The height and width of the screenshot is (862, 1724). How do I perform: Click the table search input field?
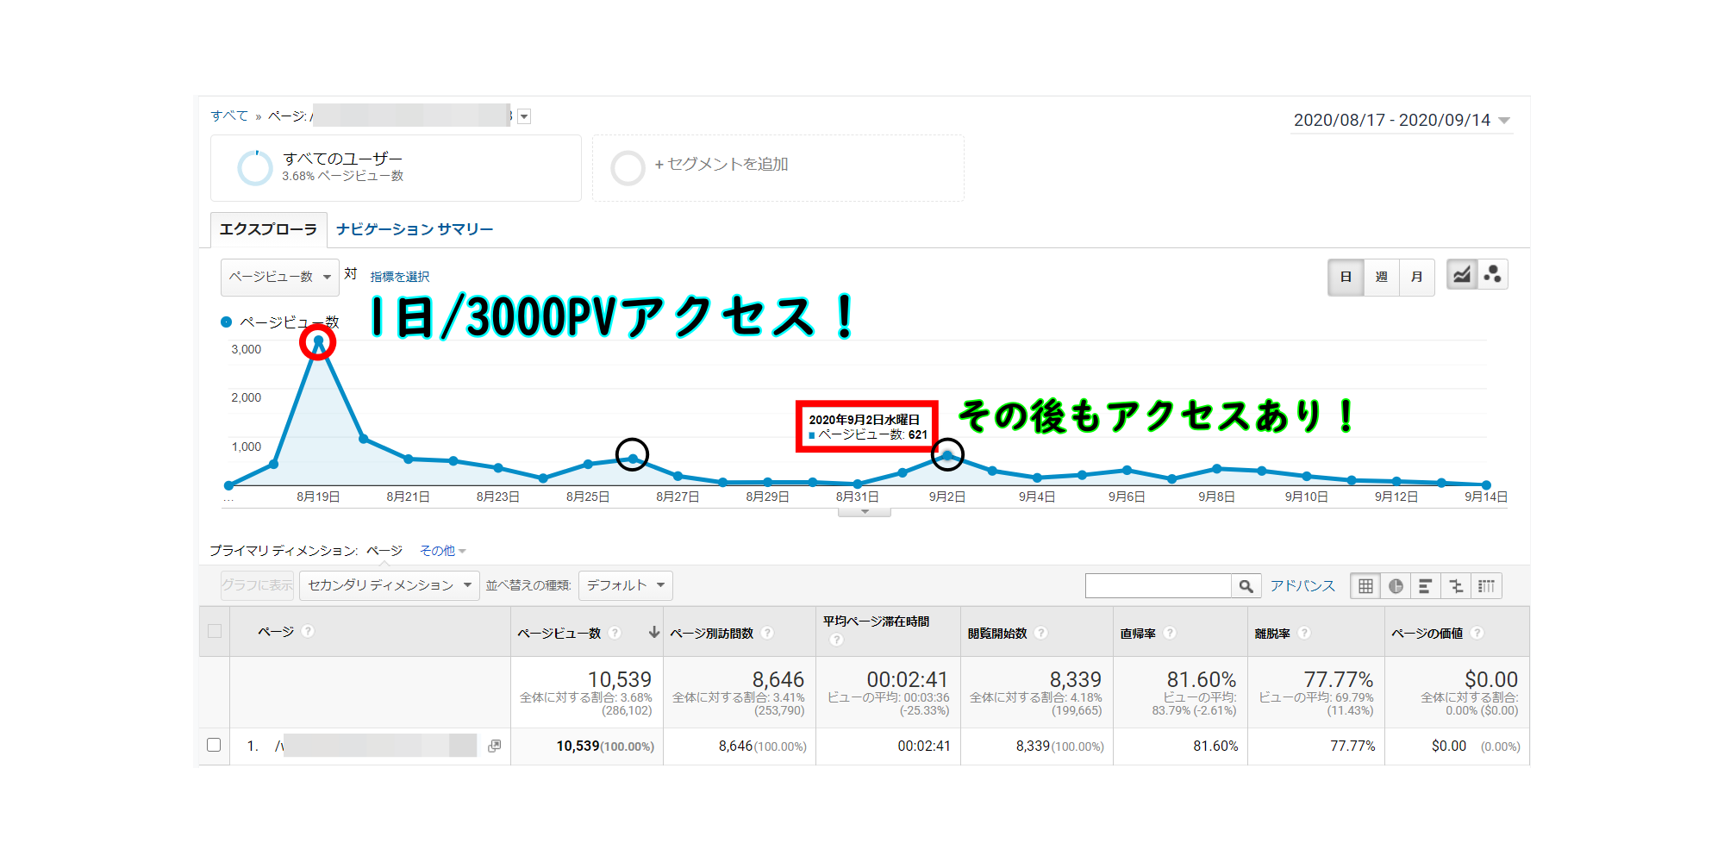1158,586
